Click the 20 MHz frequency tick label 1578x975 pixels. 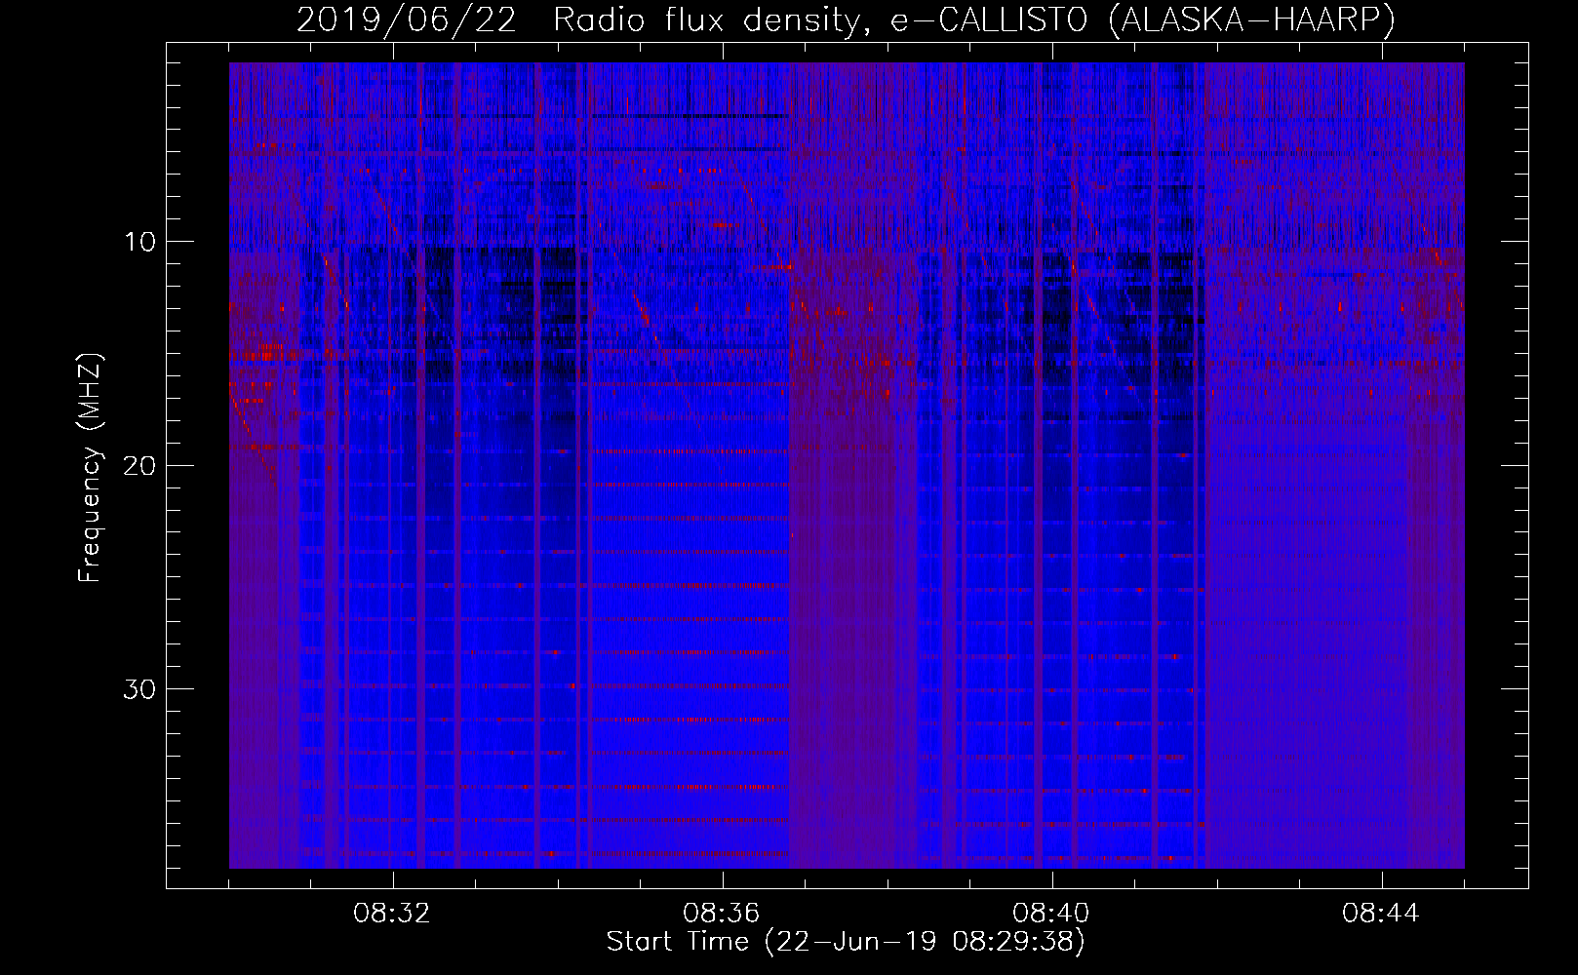139,465
